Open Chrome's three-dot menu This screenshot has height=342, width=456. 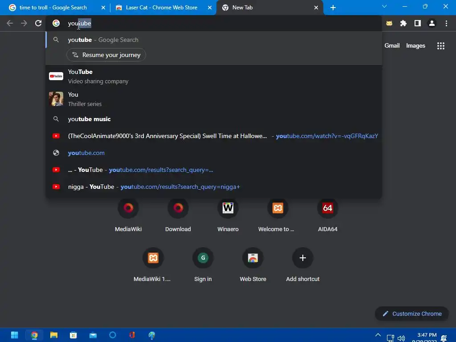[x=446, y=23]
